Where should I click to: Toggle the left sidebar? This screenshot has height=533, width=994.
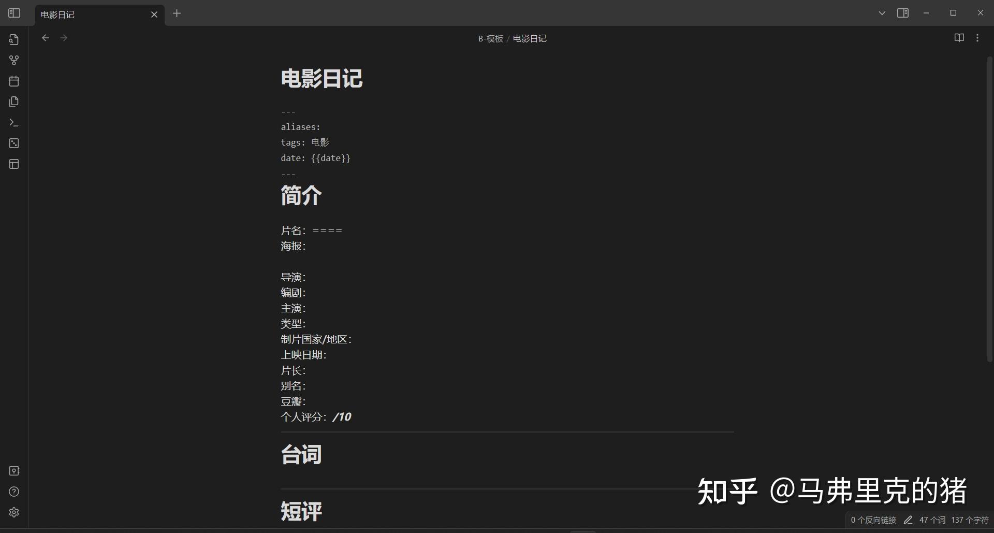tap(14, 12)
